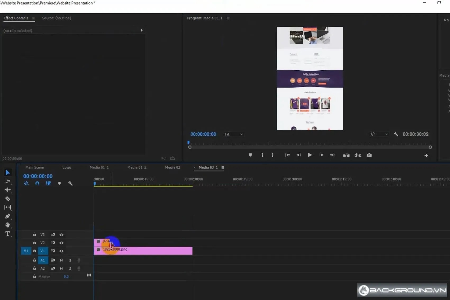This screenshot has height=300, width=450.
Task: Select the Hand tool
Action: [8, 225]
